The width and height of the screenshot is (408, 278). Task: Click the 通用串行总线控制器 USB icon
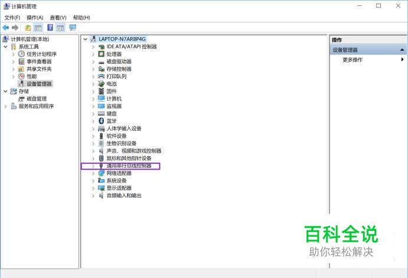coord(101,166)
